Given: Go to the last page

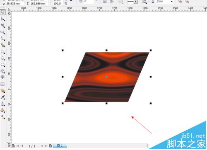Looking at the screenshot, I should pos(46,146).
